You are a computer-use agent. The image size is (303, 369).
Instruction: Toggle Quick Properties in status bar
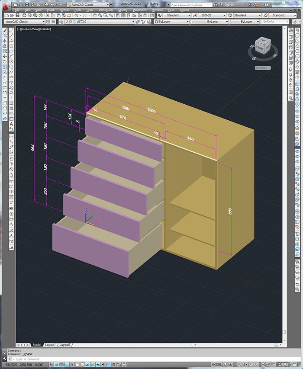(114, 365)
